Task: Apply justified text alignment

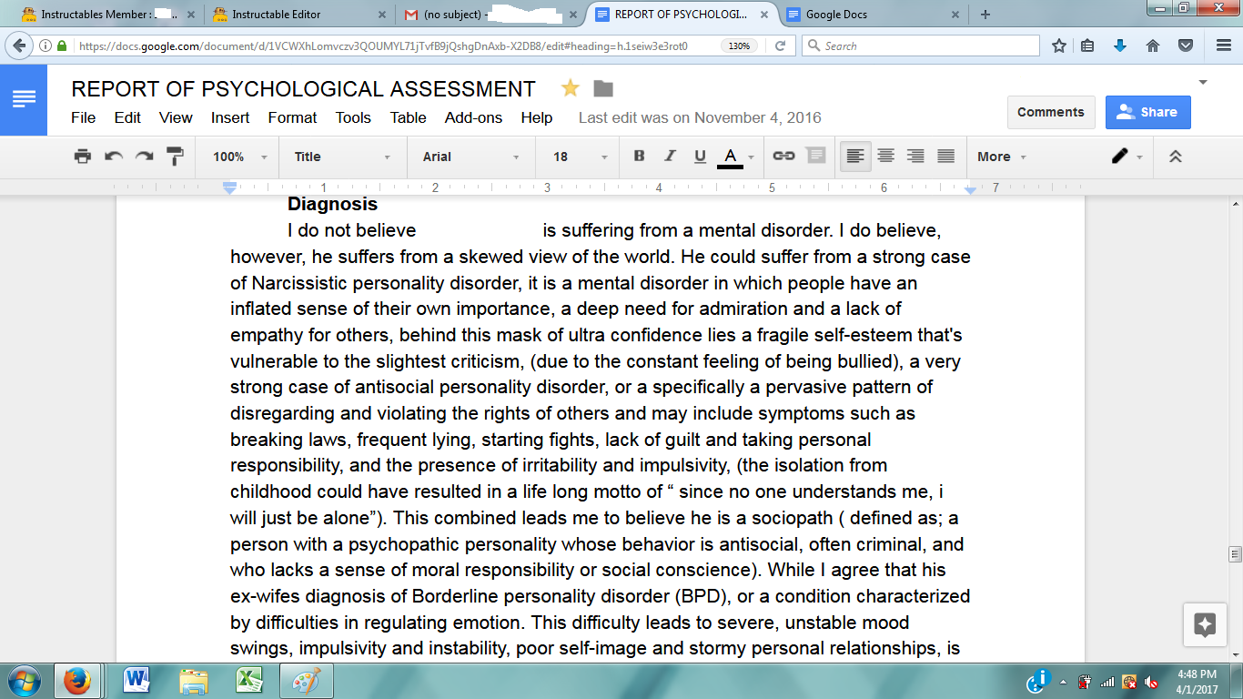Action: click(x=945, y=156)
